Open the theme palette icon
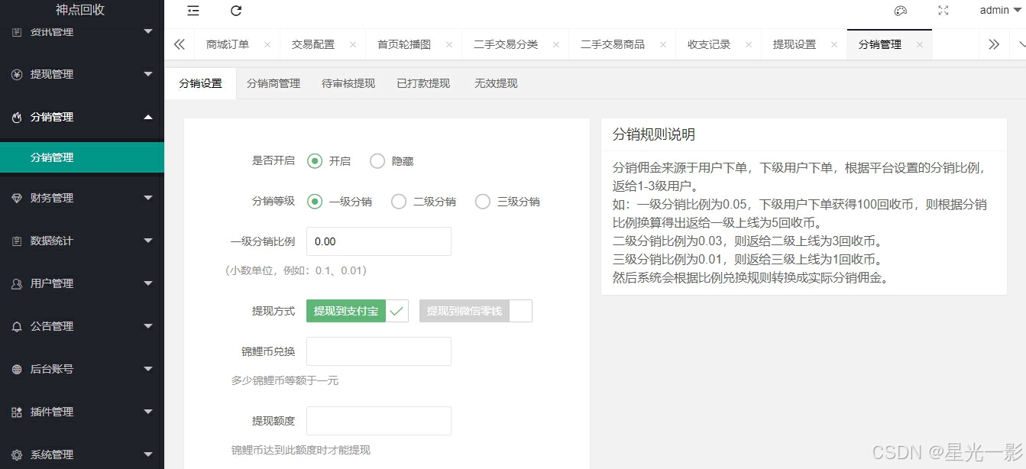This screenshot has height=469, width=1026. 901,11
